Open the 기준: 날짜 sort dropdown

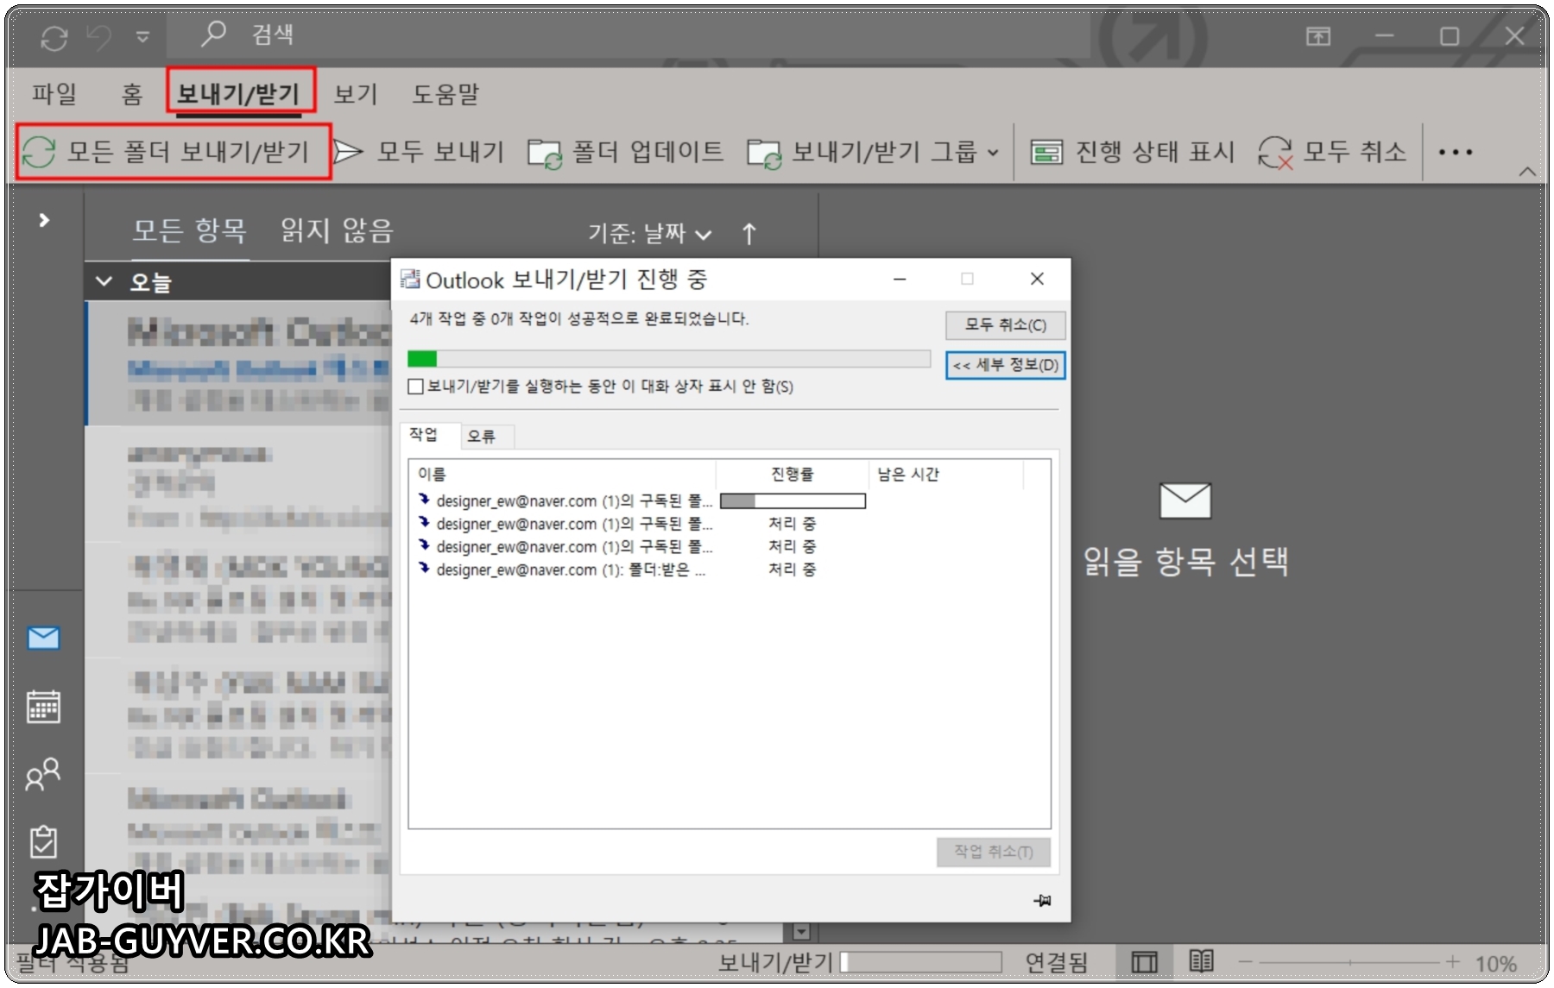[x=650, y=233]
